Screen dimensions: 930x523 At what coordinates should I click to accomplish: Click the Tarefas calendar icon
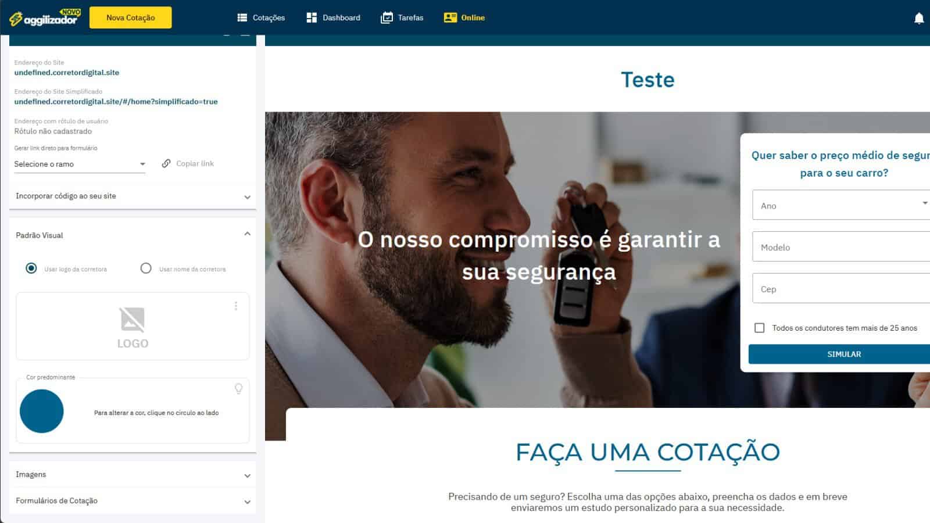(x=387, y=17)
